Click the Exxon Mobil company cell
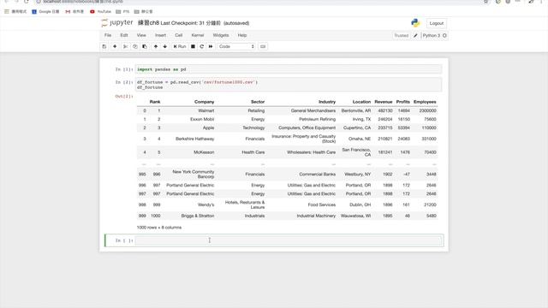 pyautogui.click(x=202, y=120)
